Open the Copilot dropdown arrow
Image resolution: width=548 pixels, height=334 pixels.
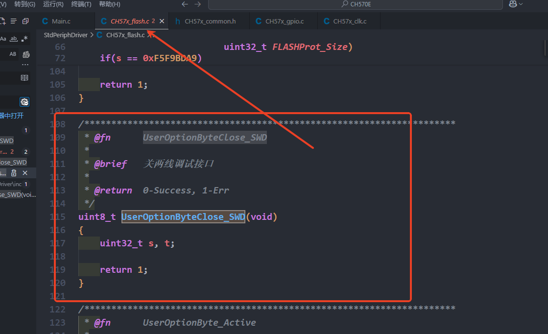pyautogui.click(x=521, y=4)
